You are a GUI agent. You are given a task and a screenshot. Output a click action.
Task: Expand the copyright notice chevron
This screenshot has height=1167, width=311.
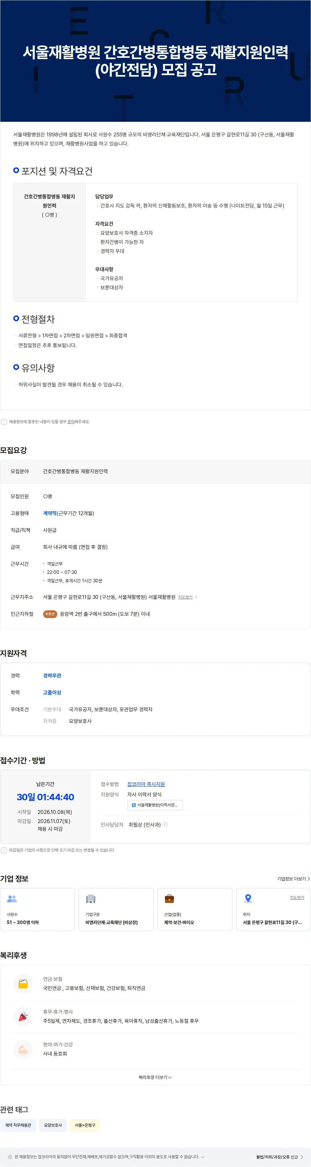pyautogui.click(x=202, y=1157)
